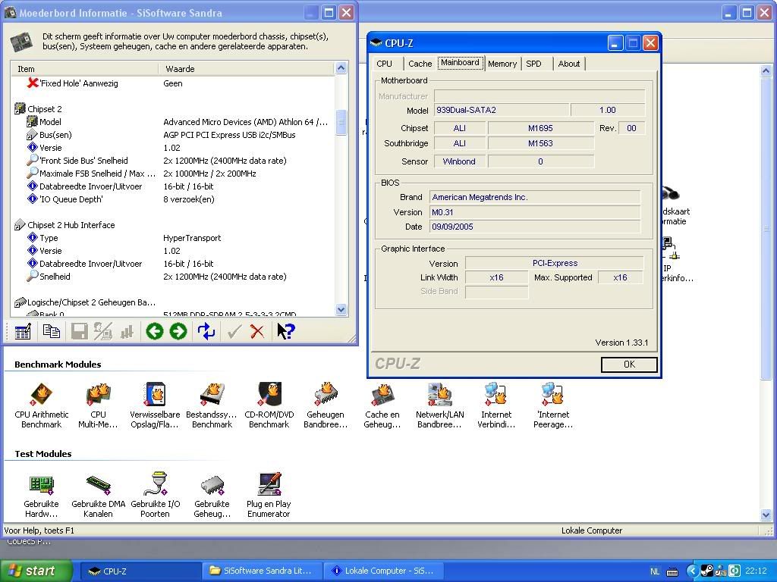
Task: Open Internet Peerage benchmark
Action: coord(553,405)
